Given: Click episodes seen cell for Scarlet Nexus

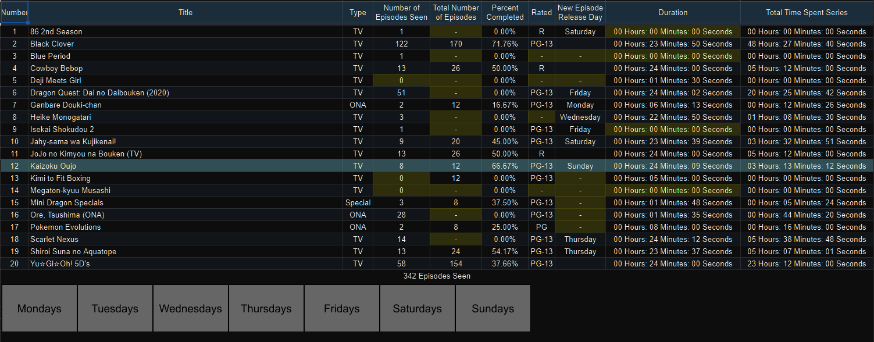Looking at the screenshot, I should tap(401, 239).
